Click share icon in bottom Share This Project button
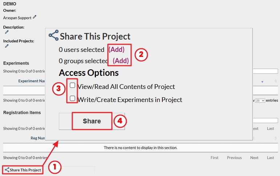The height and width of the screenshot is (176, 280). tap(7, 170)
